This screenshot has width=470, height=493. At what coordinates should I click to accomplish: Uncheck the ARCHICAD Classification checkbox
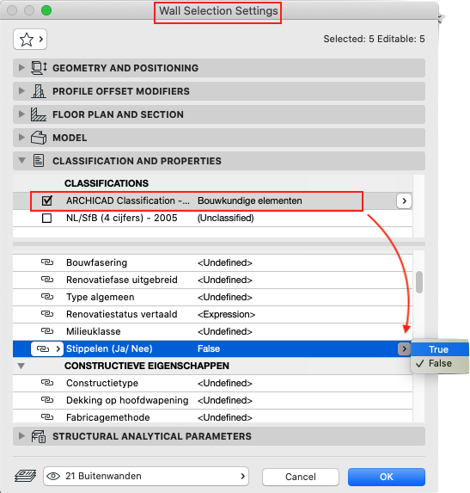[x=46, y=200]
